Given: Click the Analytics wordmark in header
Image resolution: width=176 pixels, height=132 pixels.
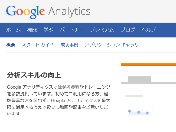Looking at the screenshot, I should (69, 12).
